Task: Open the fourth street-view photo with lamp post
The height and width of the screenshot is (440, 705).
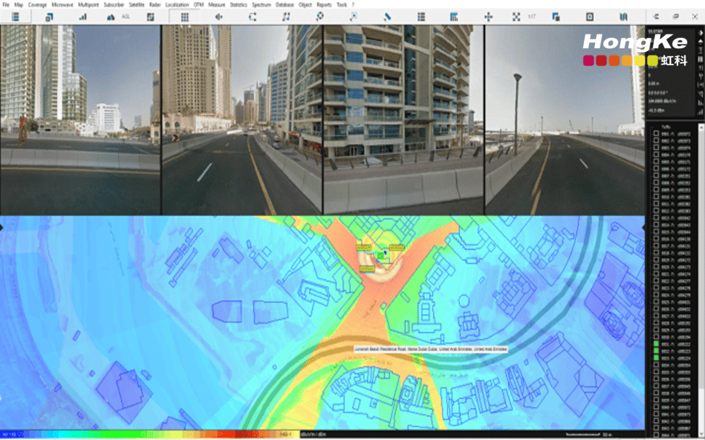Action: point(565,120)
